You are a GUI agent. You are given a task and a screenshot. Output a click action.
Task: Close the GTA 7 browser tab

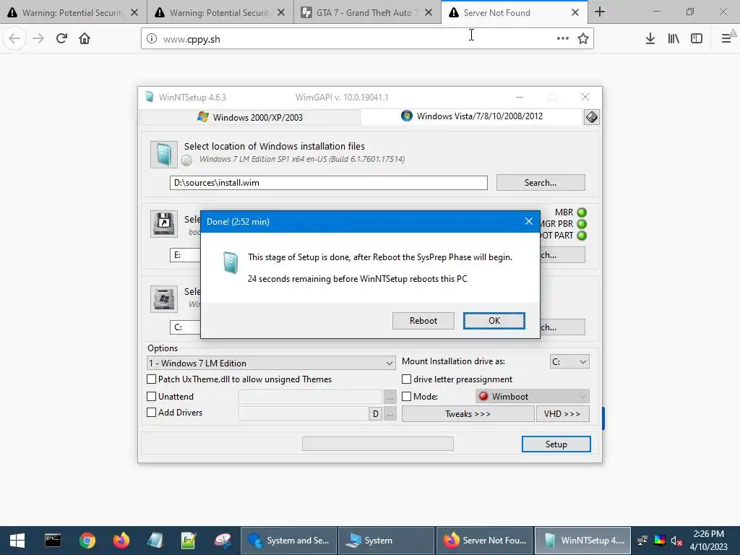(x=428, y=13)
